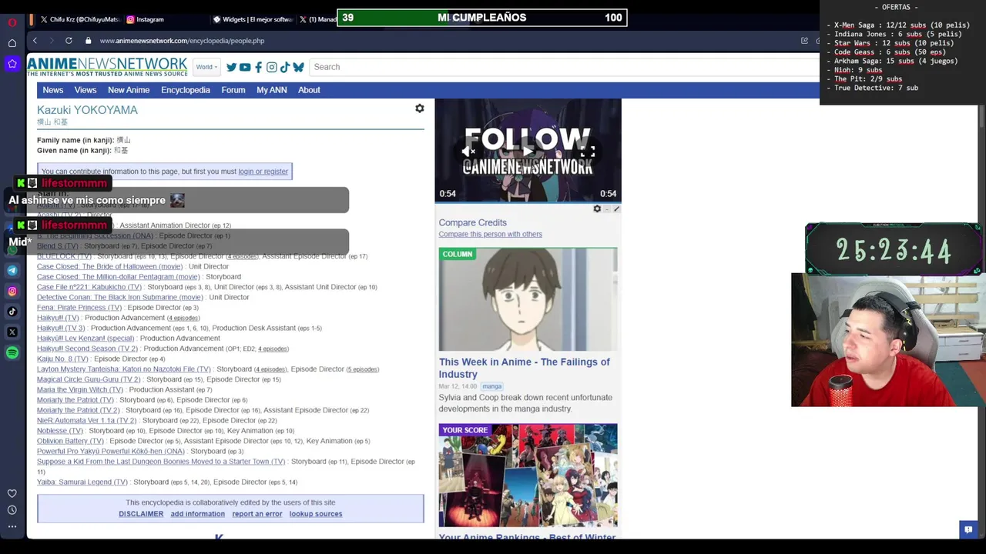
Task: Open the New Anime menu
Action: click(x=129, y=90)
